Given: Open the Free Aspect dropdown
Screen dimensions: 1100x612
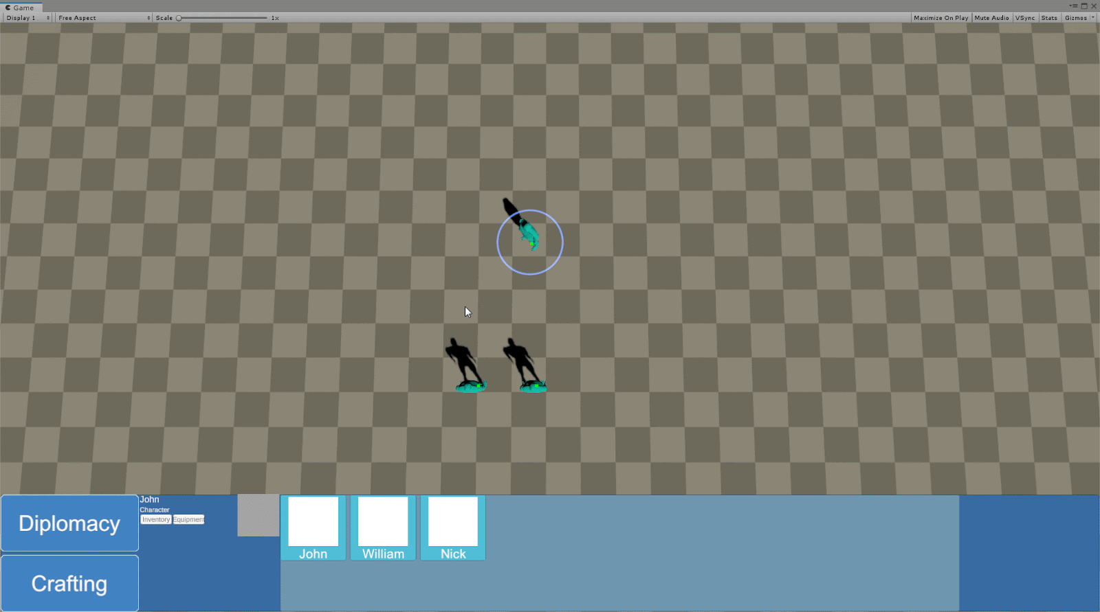Looking at the screenshot, I should [x=104, y=18].
